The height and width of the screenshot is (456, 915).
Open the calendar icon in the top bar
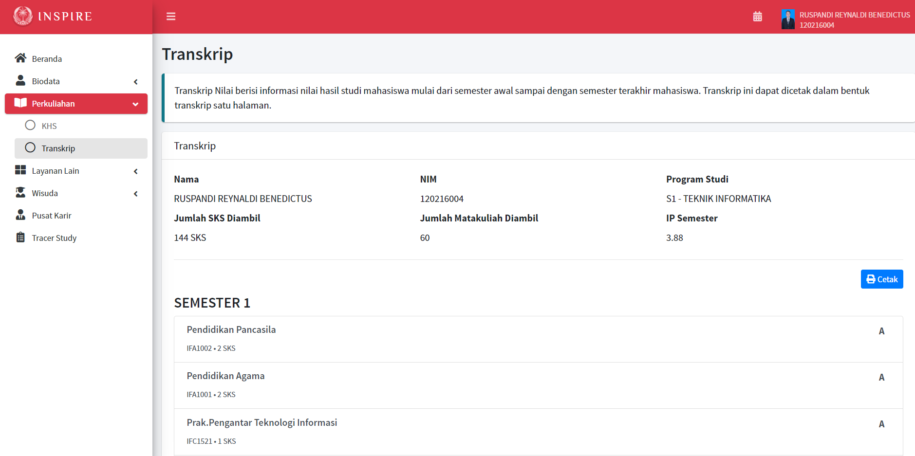758,16
